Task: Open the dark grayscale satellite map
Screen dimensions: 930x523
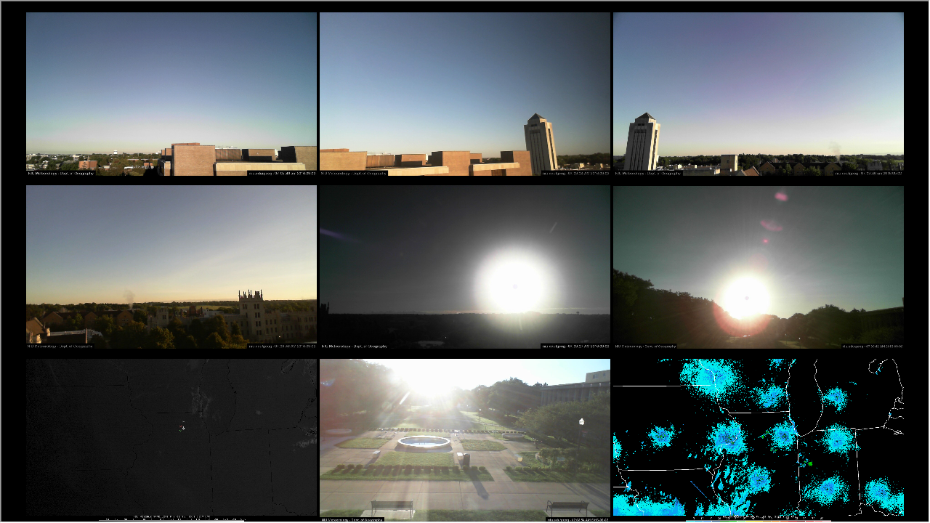Action: (171, 436)
